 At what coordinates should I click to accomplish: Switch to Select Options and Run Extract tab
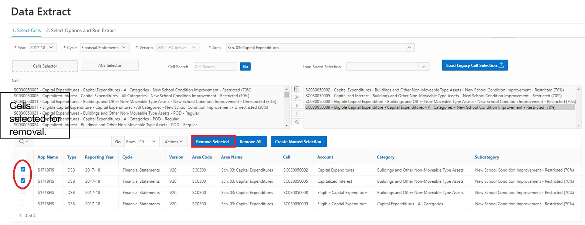pos(81,30)
